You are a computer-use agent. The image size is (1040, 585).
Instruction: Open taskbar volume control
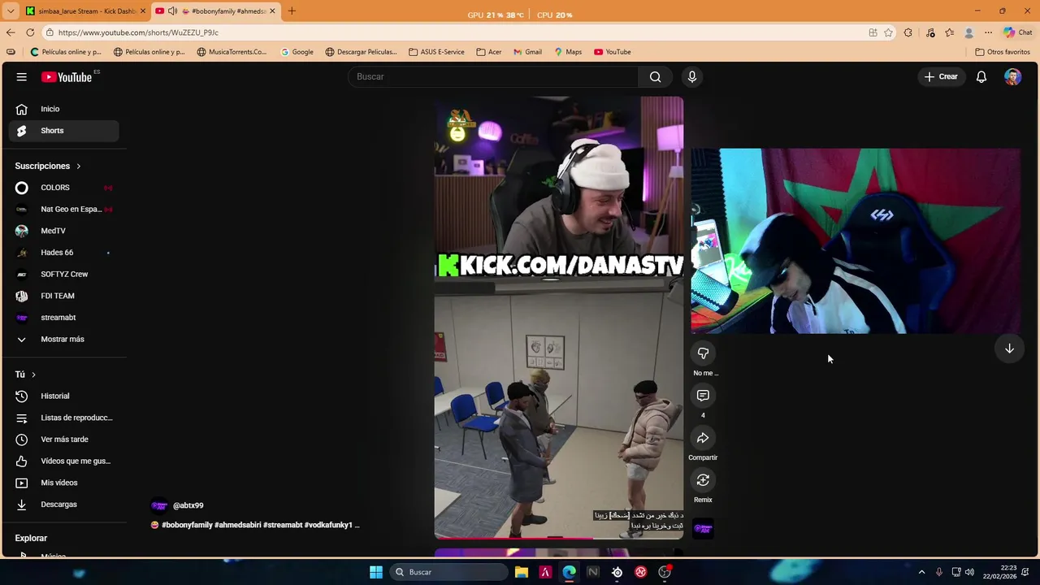(x=969, y=572)
